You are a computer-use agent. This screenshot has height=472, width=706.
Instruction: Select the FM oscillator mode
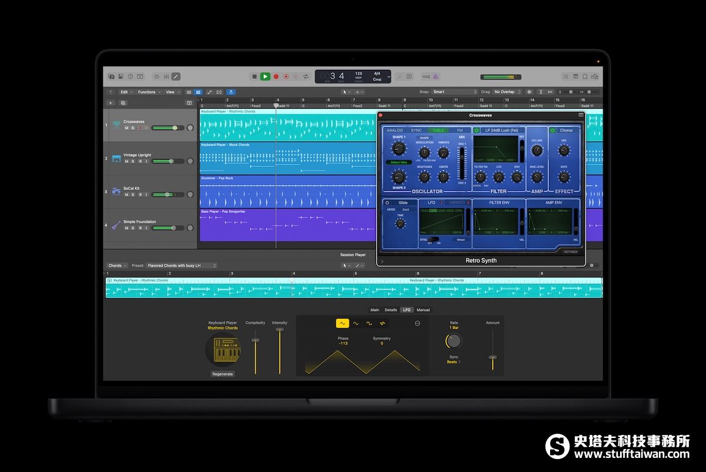pyautogui.click(x=460, y=130)
